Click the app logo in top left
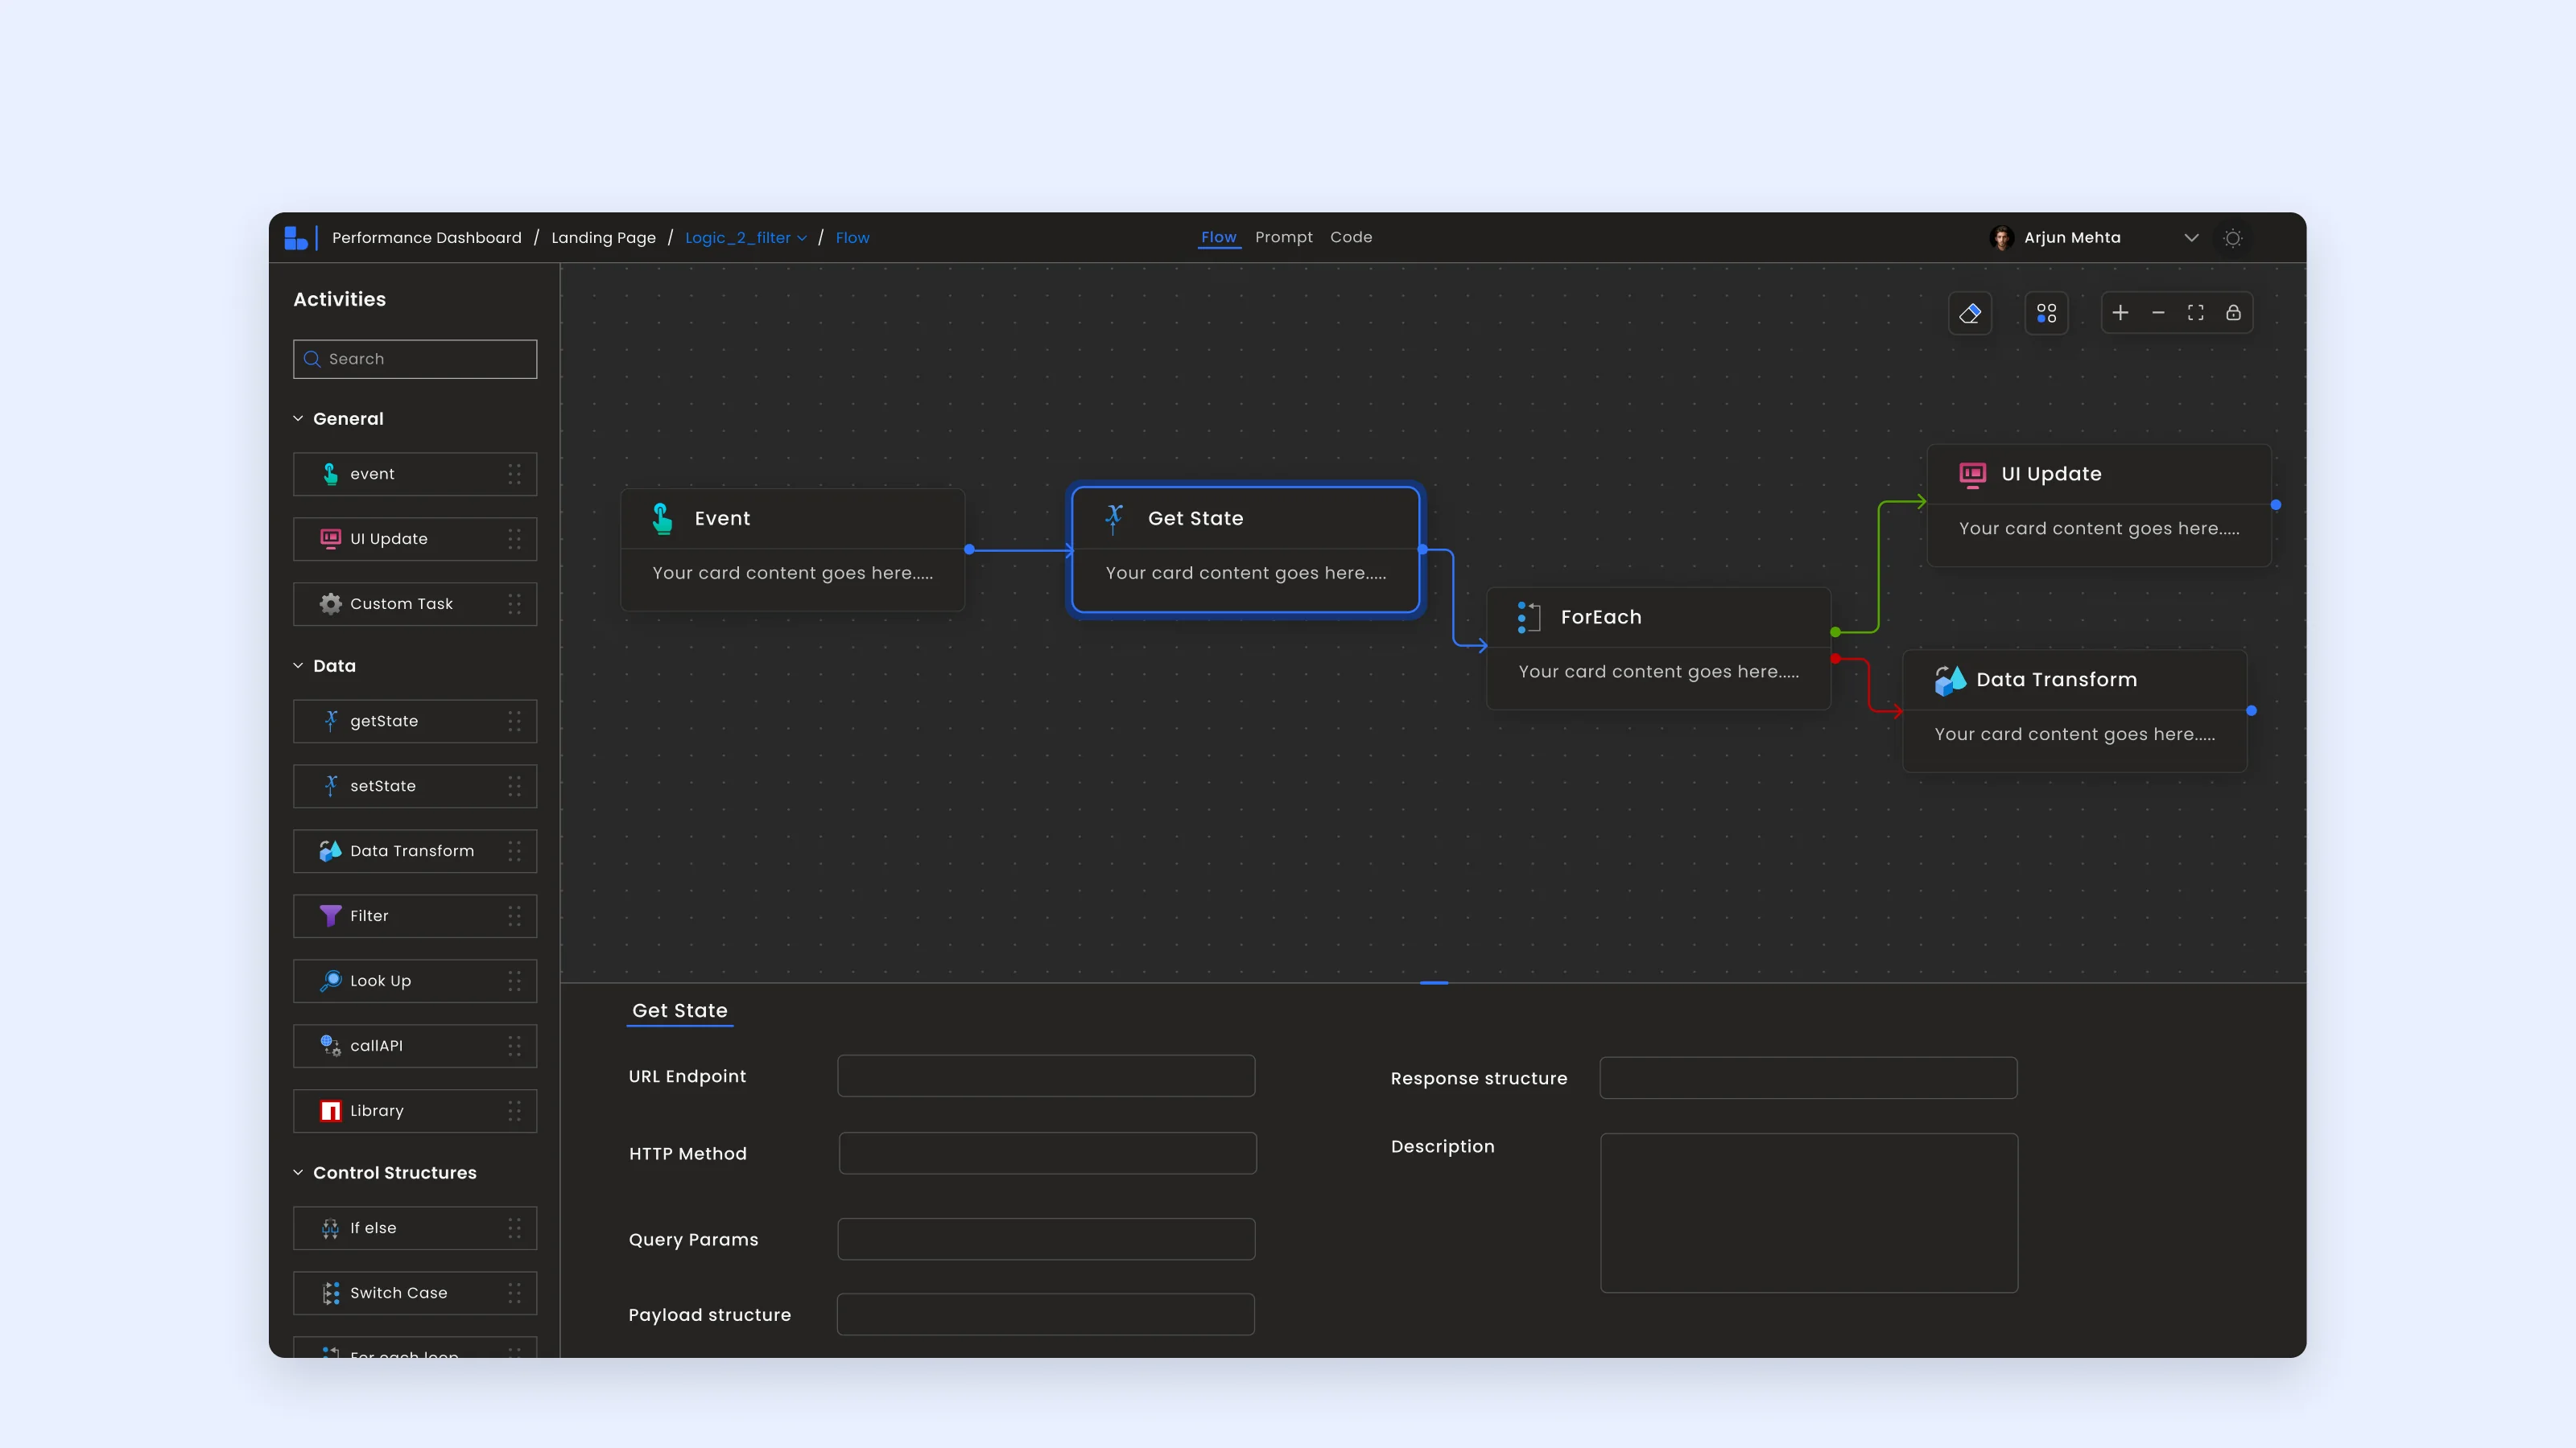Screen dimensions: 2576x1448 click(296, 238)
